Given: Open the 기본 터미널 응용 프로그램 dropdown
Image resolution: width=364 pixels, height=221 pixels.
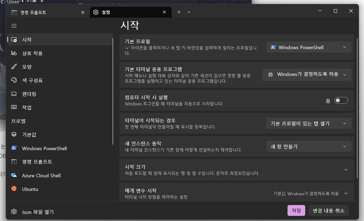Looking at the screenshot, I should tap(307, 75).
